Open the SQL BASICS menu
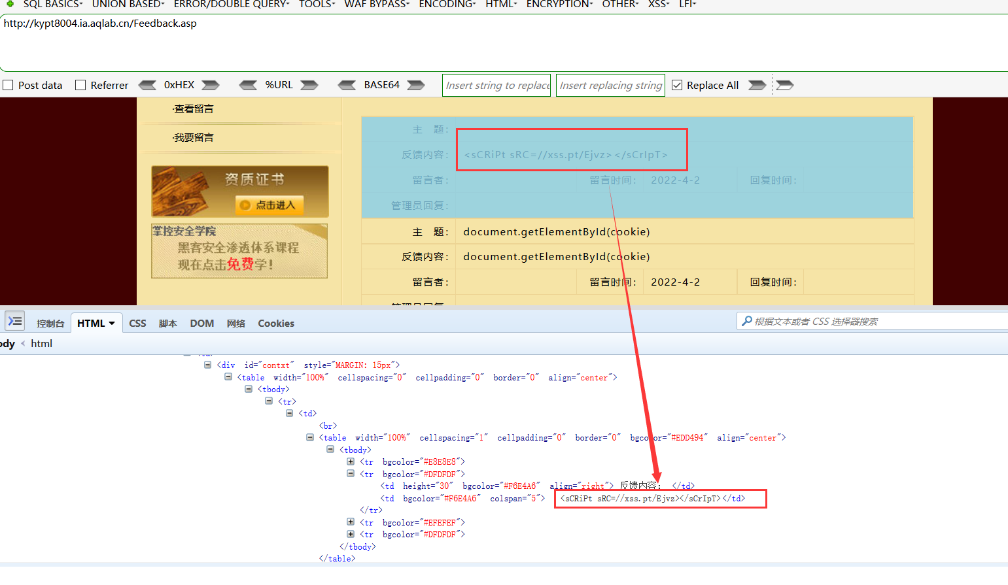Image resolution: width=1008 pixels, height=585 pixels. coord(53,4)
